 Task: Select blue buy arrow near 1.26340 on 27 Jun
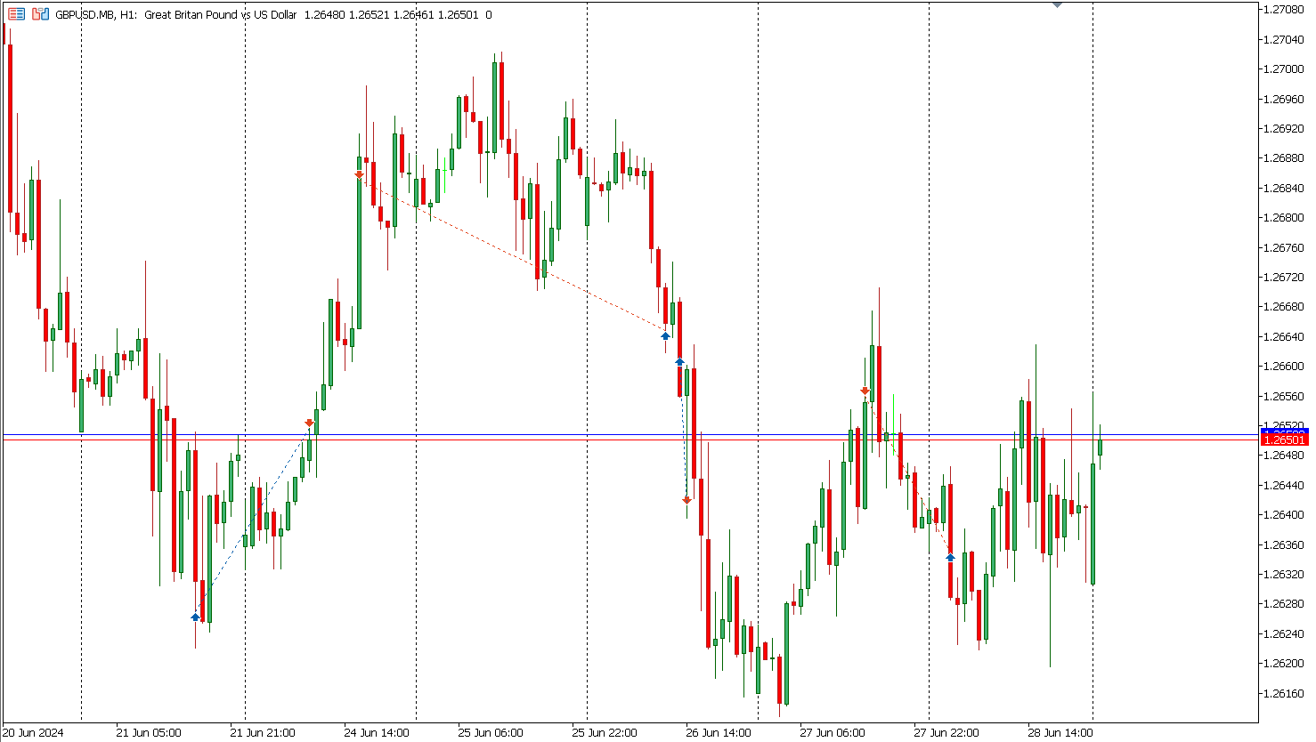click(950, 557)
